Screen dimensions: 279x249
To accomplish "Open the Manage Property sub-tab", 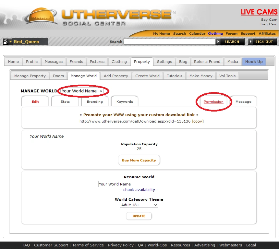I will [x=30, y=76].
